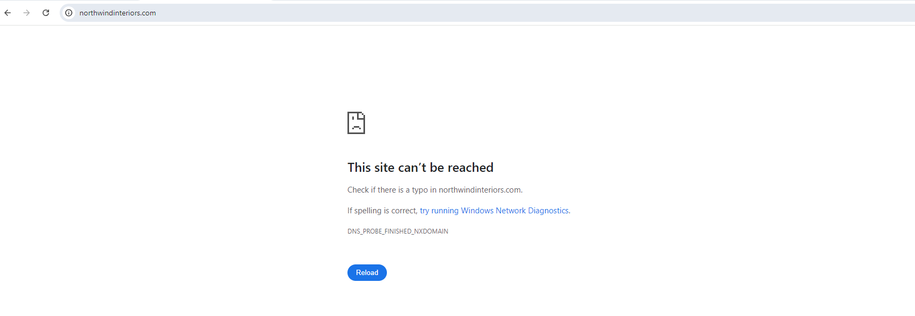Open the Windows Network Diagnostics link
915x316 pixels.
pyautogui.click(x=494, y=211)
